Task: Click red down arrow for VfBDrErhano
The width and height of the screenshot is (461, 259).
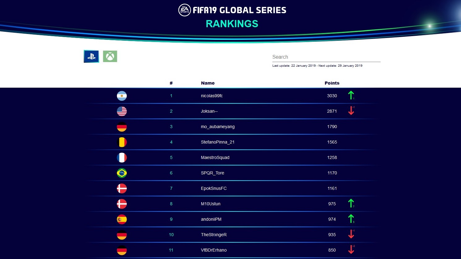Action: tap(351, 249)
